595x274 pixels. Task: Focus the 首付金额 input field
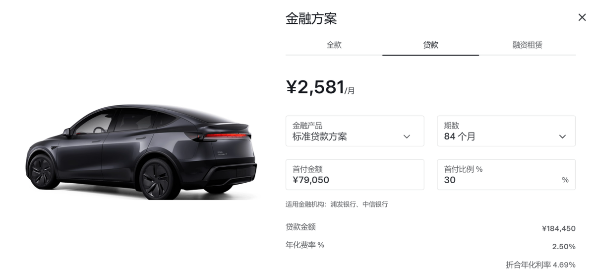click(355, 175)
